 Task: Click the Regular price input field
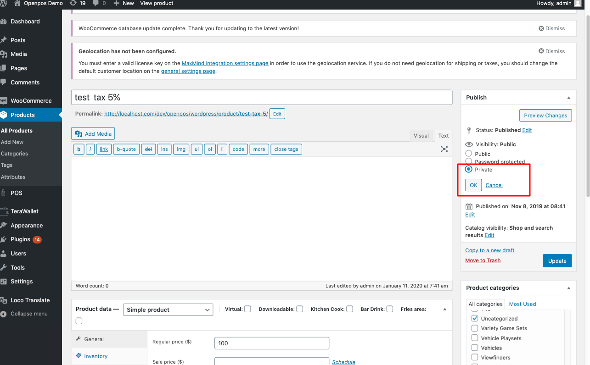pyautogui.click(x=271, y=343)
